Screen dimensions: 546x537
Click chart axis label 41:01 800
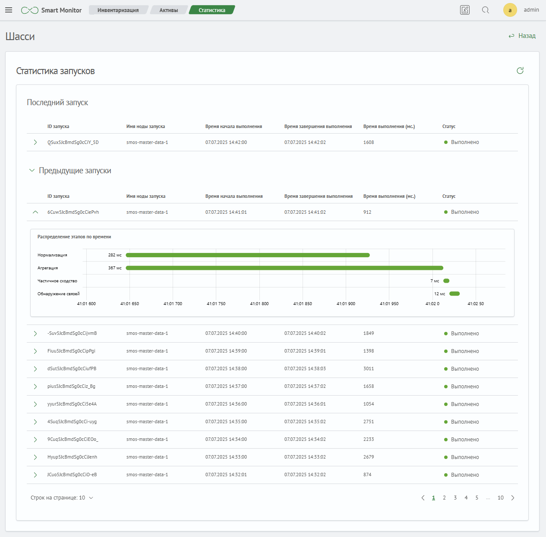pyautogui.click(x=259, y=304)
